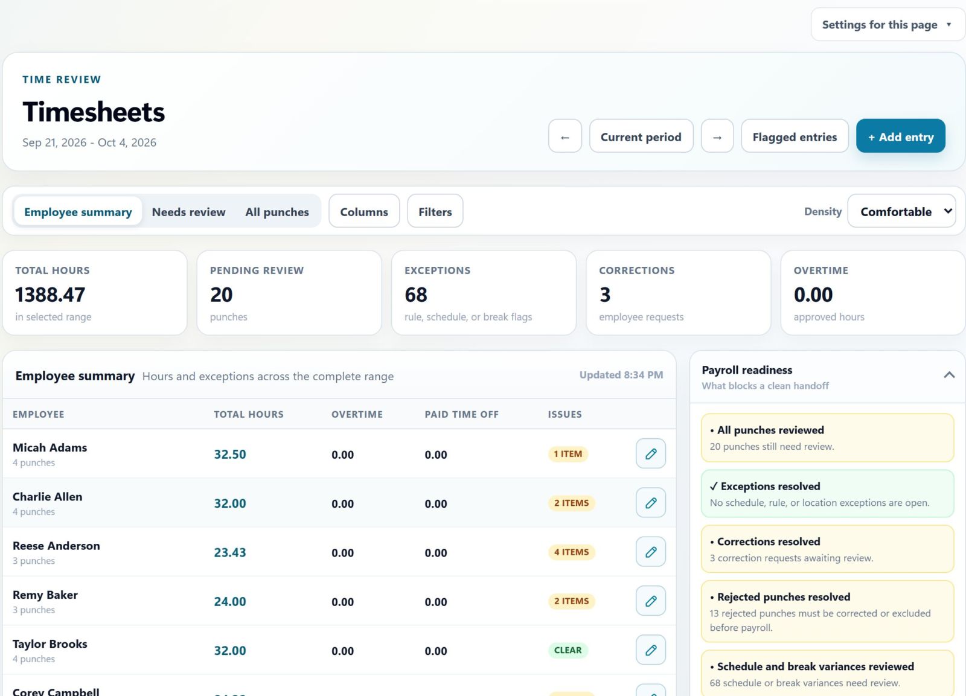This screenshot has width=966, height=696.
Task: Open the Density Comfortable dropdown
Action: pos(901,211)
